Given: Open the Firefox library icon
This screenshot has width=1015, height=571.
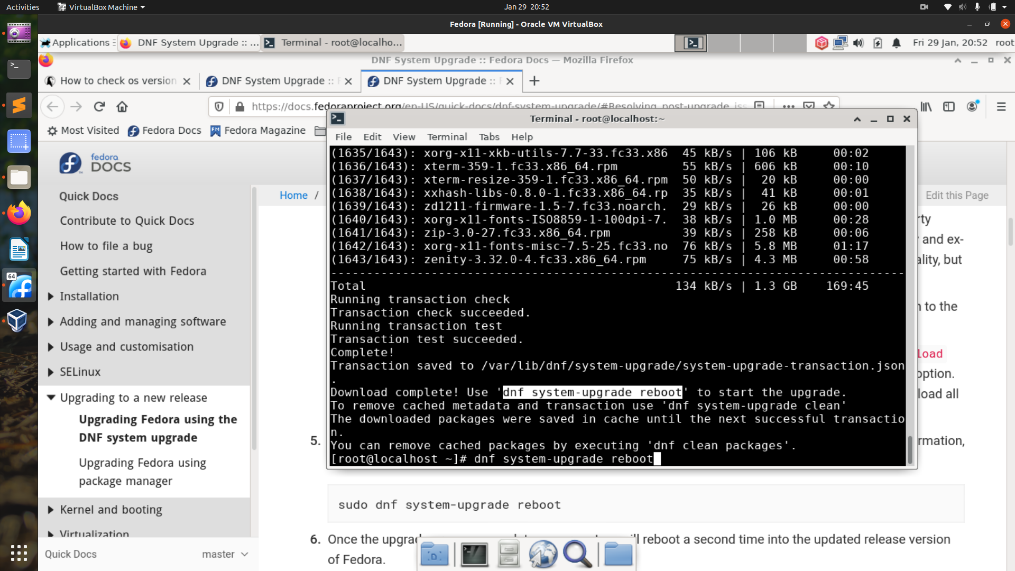Looking at the screenshot, I should coord(926,107).
